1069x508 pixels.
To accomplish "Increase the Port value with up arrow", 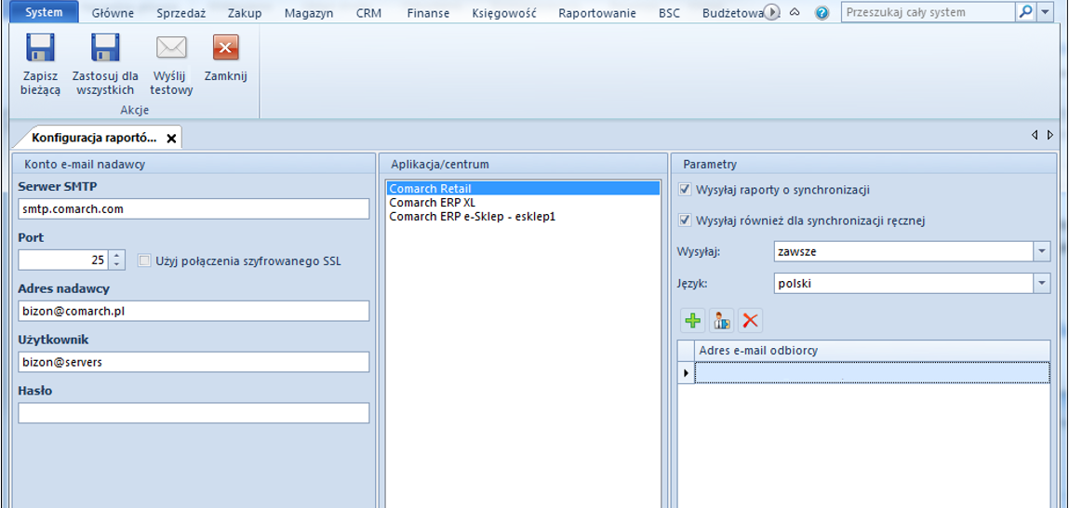I will point(116,256).
